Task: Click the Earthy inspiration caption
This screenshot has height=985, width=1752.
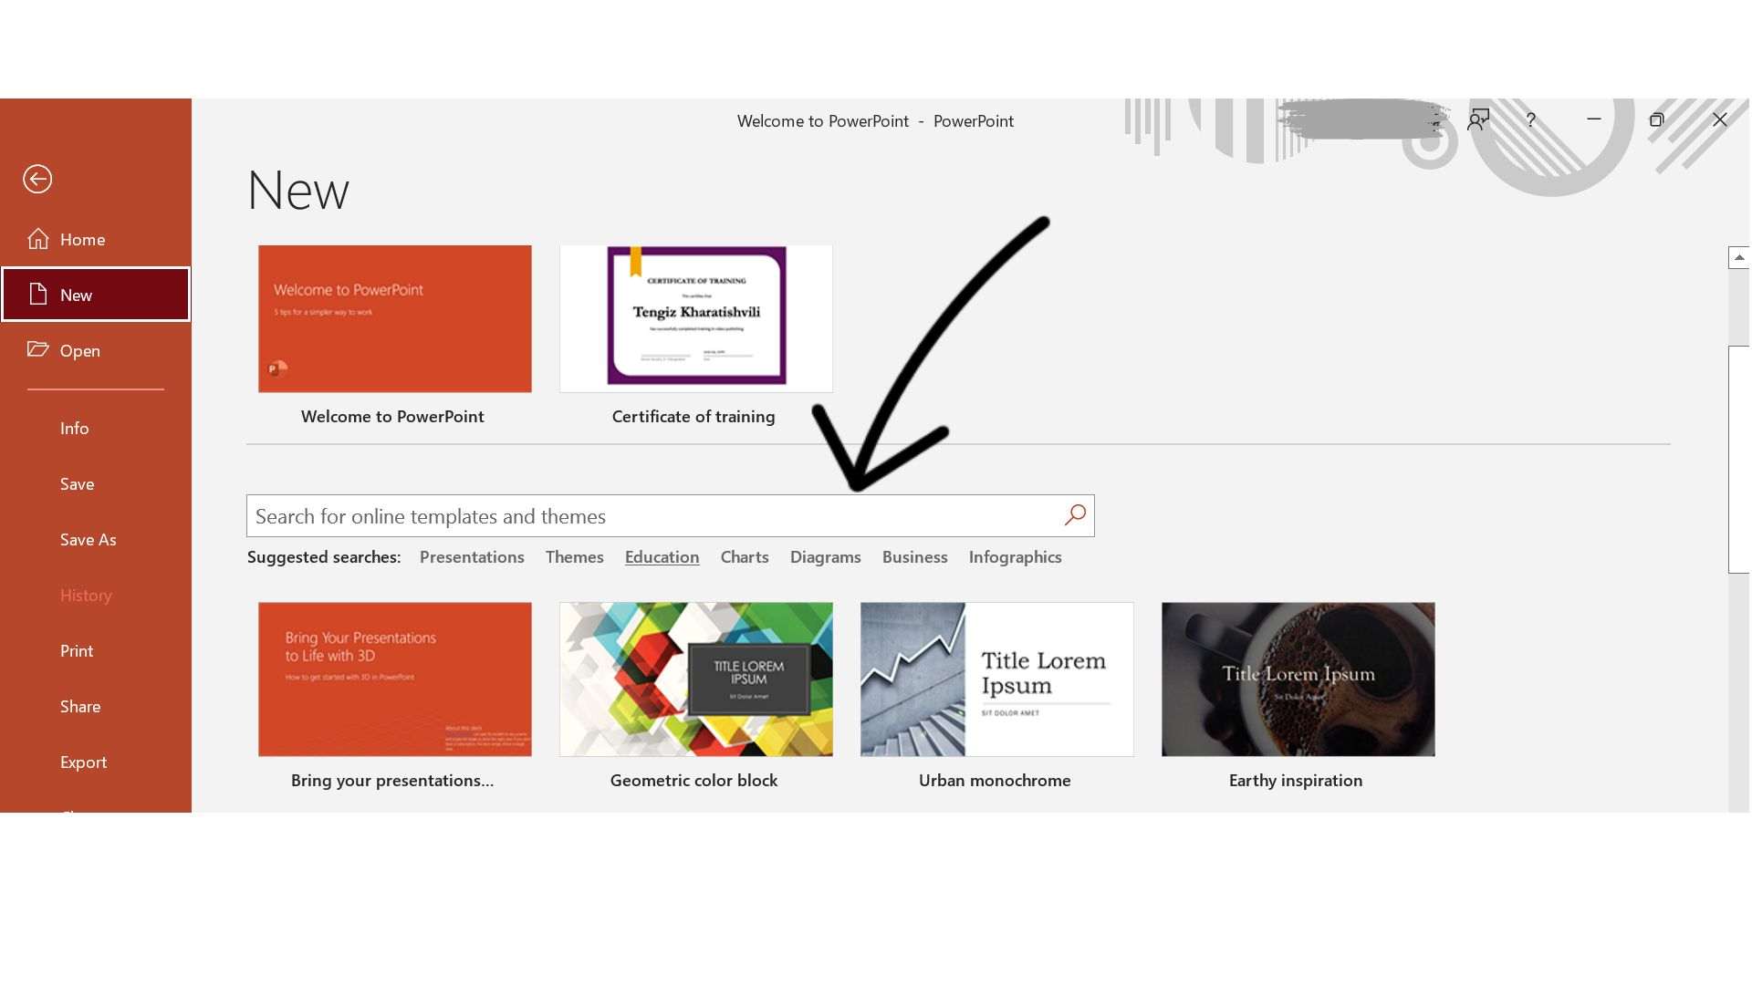Action: coord(1296,780)
